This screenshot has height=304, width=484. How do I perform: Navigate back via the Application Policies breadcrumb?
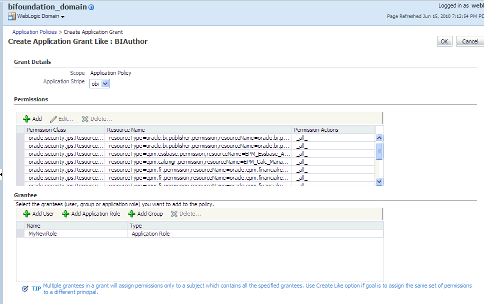pyautogui.click(x=34, y=31)
